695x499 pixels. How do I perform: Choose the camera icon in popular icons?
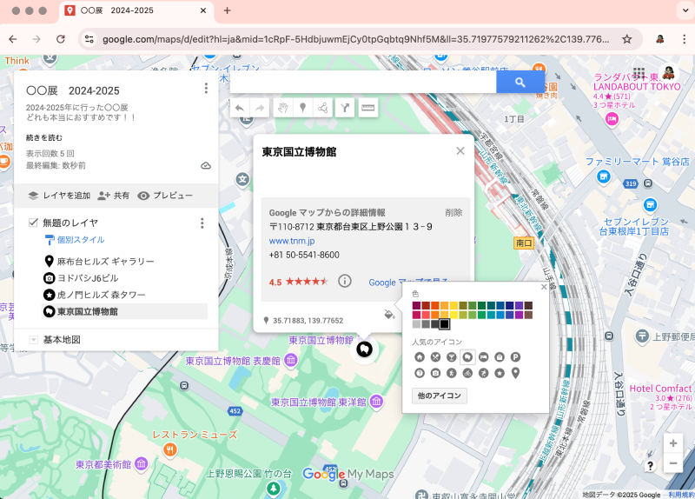435,373
